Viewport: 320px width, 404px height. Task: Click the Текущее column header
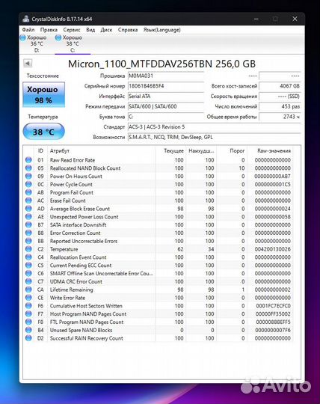coord(171,150)
